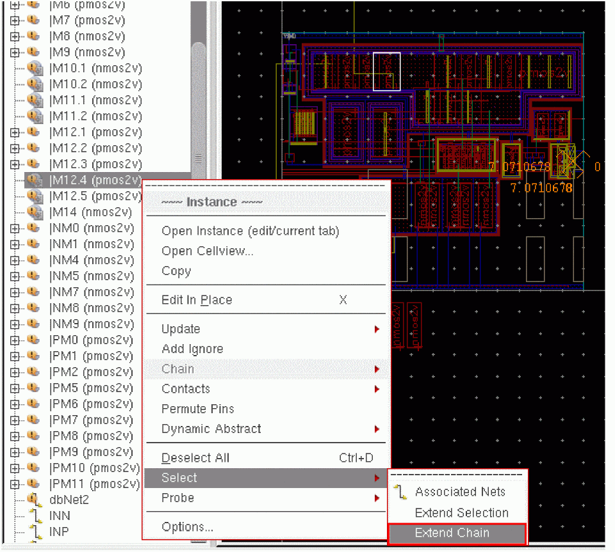The image size is (615, 552).
Task: Open the Update submenu arrow
Action: coord(377,329)
